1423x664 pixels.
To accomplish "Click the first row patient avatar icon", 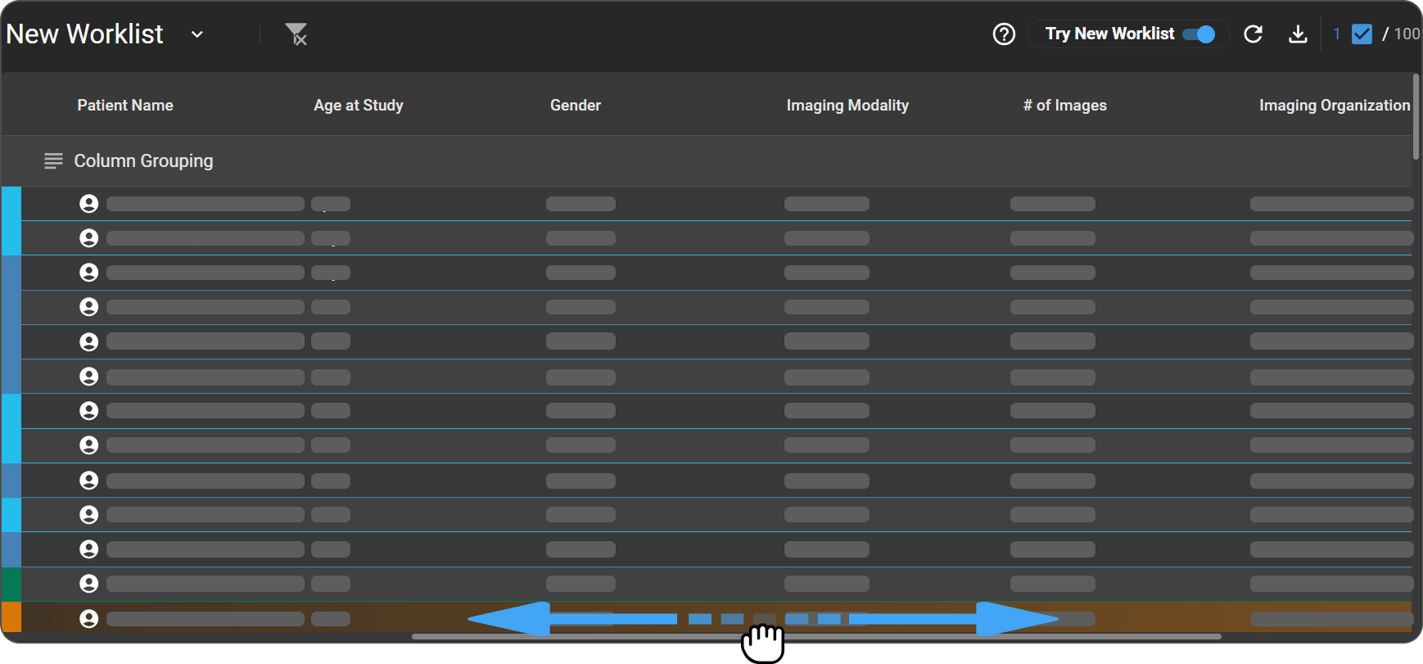I will (x=89, y=204).
